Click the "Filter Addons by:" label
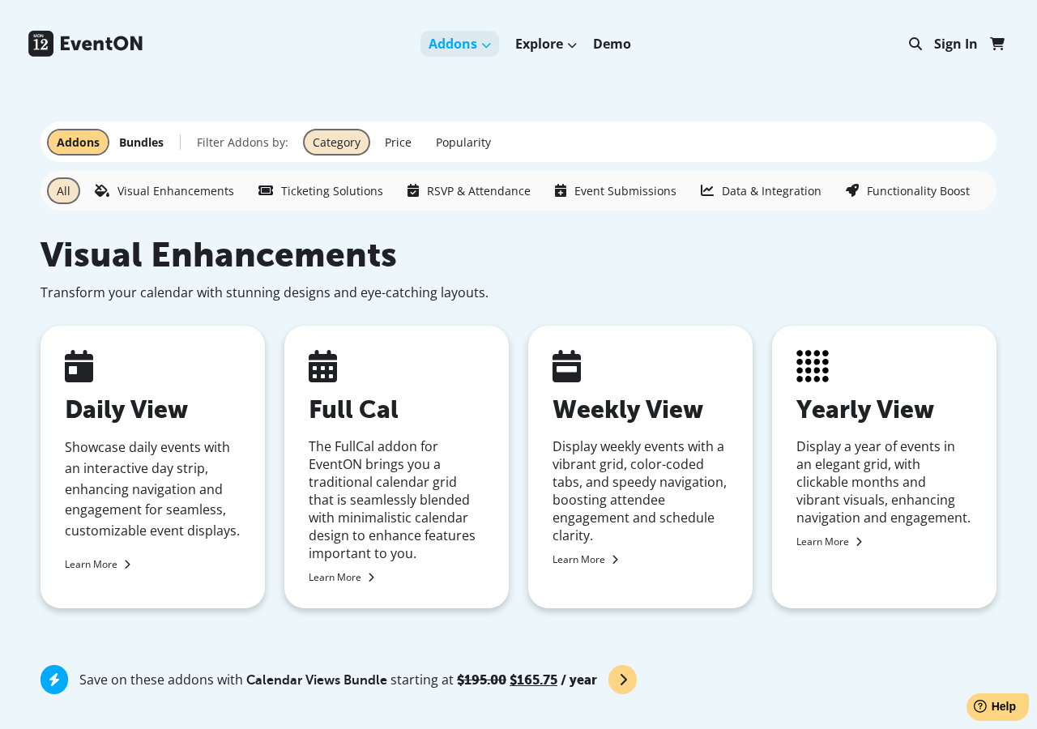The height and width of the screenshot is (729, 1037). 242,142
